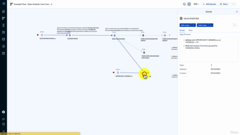Click the Trifacta logo at top left
This screenshot has height=135, width=240.
(x=3, y=3)
